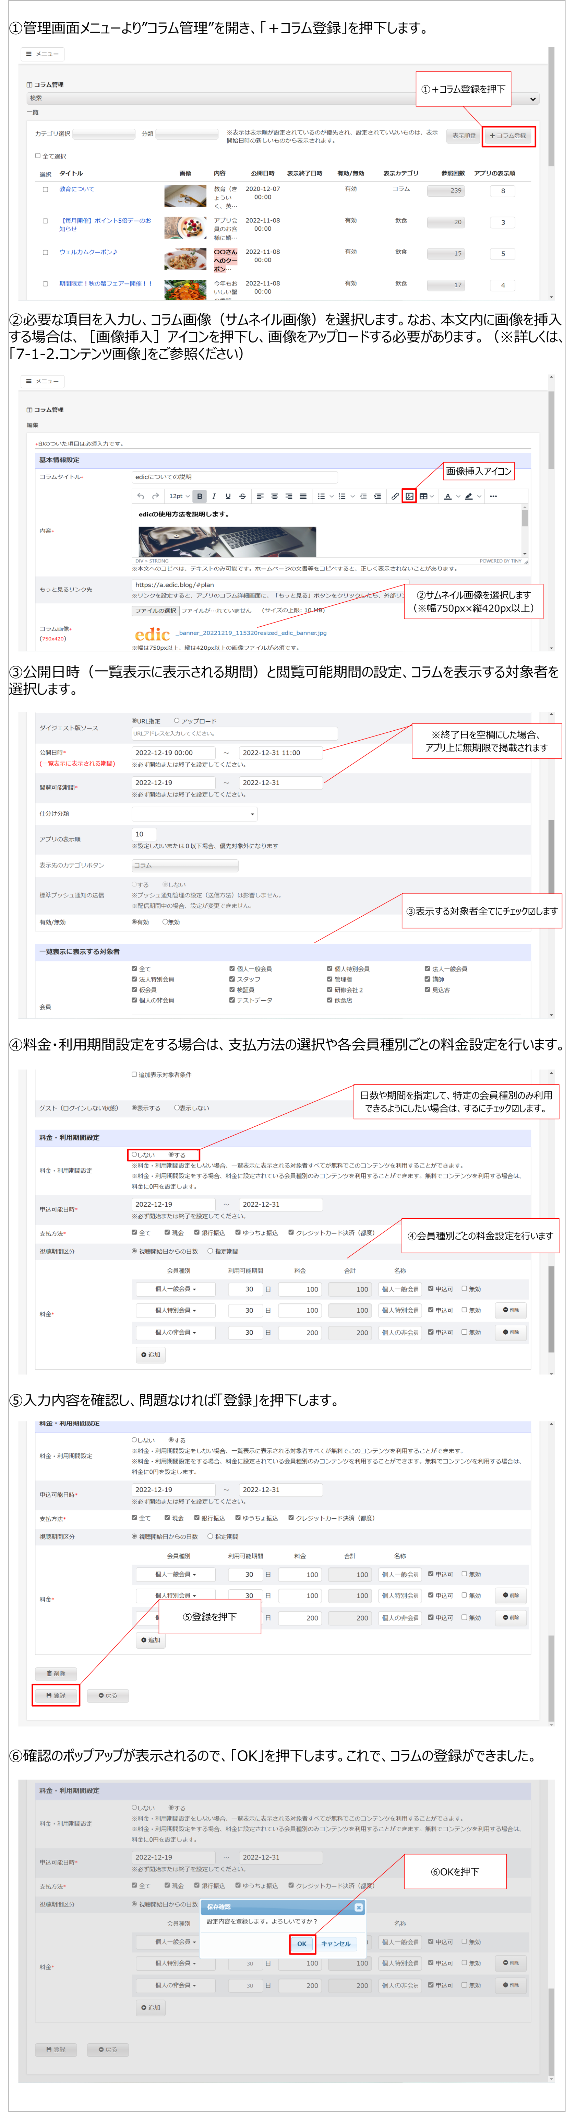Click the undo arrow in the editor toolbar

coord(141,496)
